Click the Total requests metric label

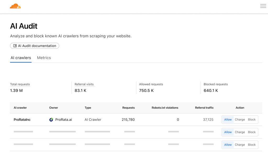20,84
